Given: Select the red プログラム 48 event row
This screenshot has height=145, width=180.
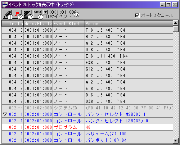Looking at the screenshot, I should click(87, 127).
